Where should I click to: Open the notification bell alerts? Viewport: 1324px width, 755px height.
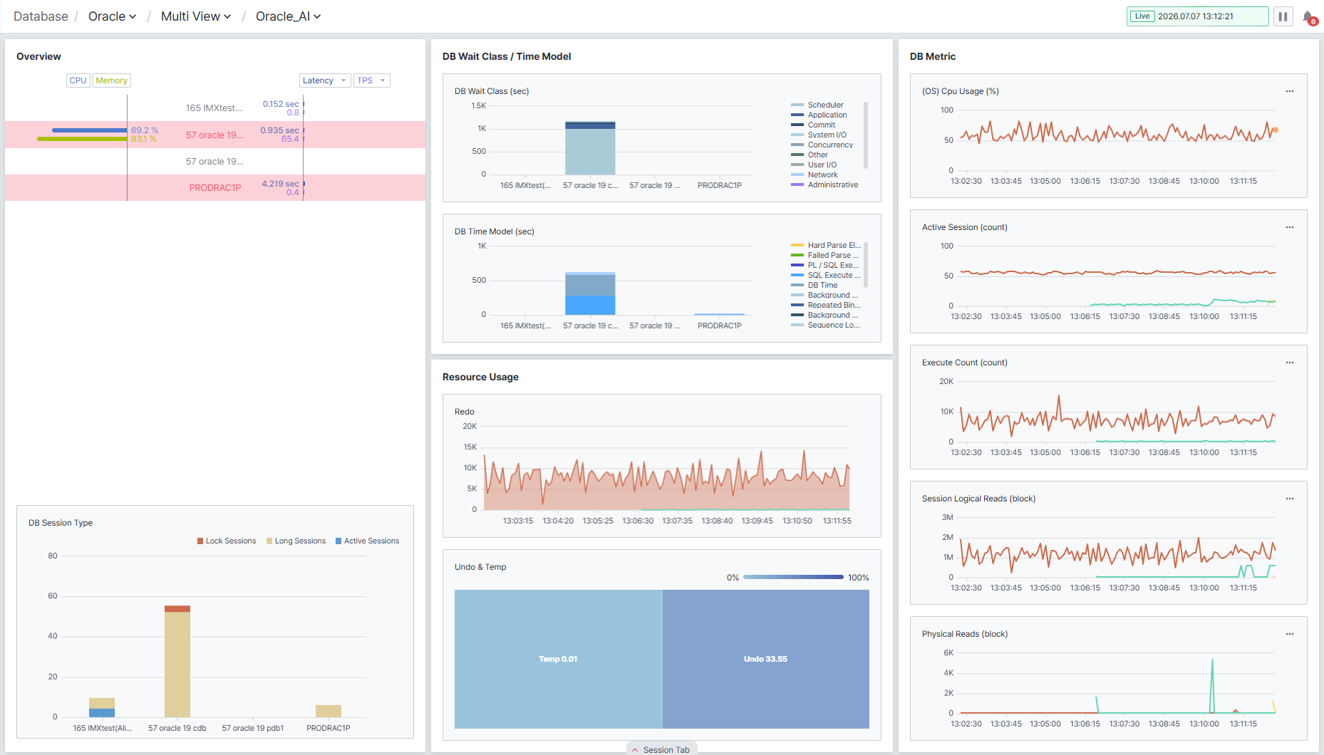(x=1308, y=16)
